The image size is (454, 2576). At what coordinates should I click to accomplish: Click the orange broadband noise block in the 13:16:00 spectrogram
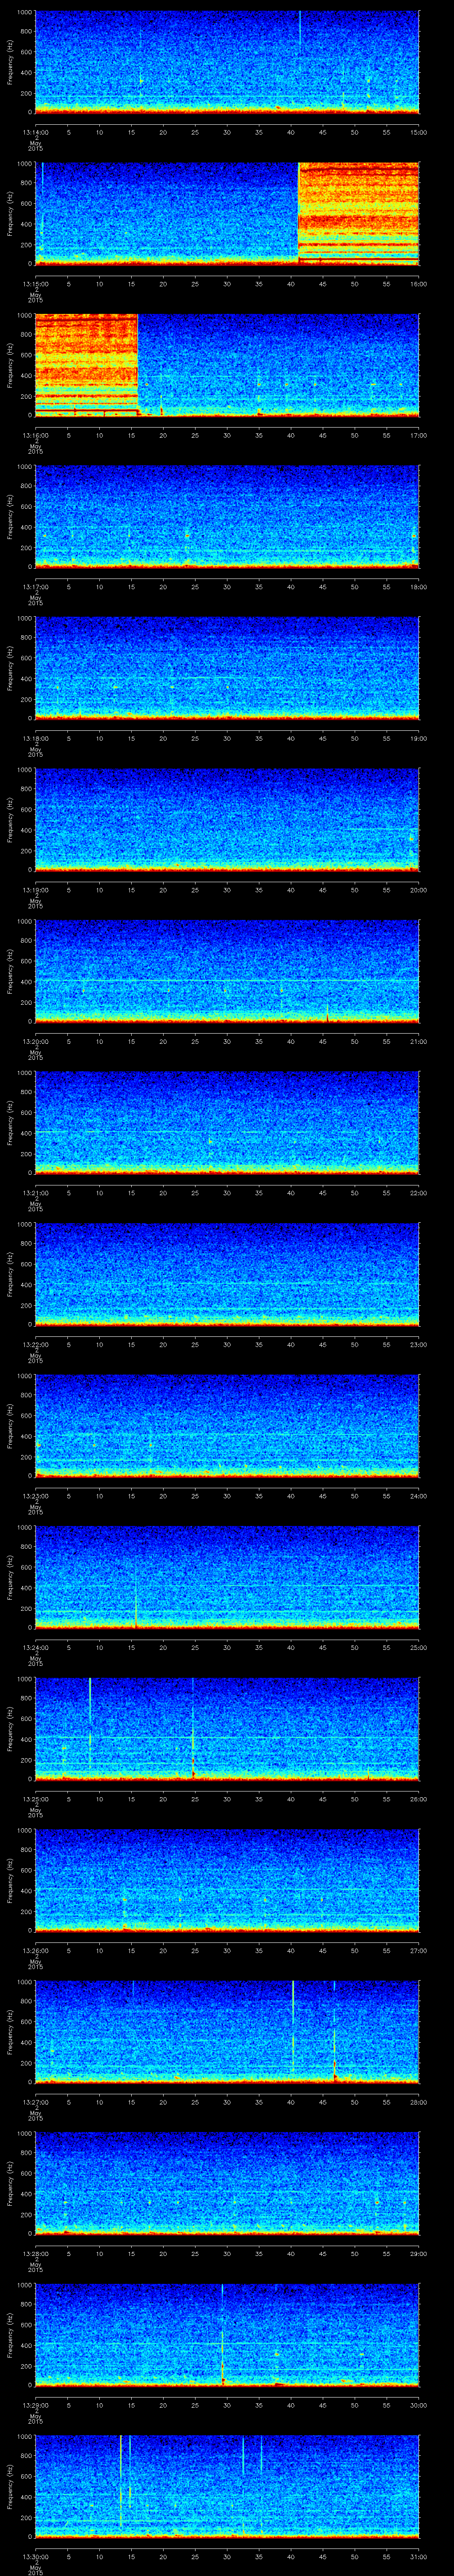[x=86, y=365]
